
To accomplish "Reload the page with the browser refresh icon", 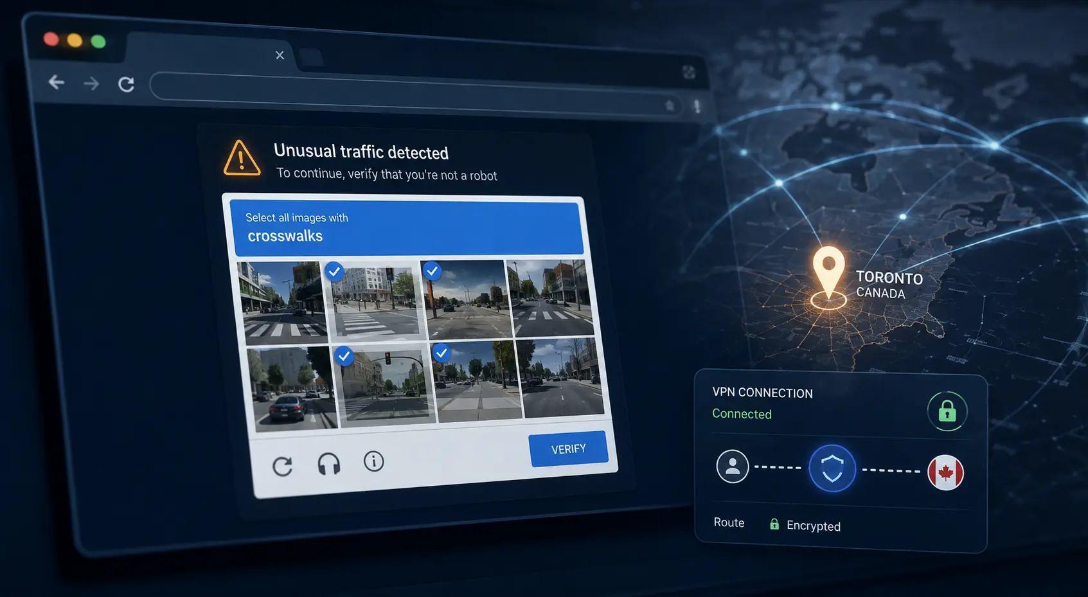I will pyautogui.click(x=126, y=84).
